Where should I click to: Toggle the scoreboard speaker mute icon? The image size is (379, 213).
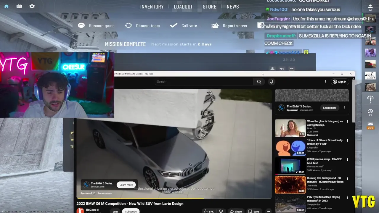coord(282,69)
